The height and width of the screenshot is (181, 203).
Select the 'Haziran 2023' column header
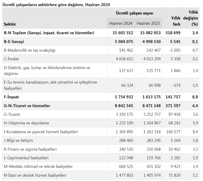tap(148, 23)
